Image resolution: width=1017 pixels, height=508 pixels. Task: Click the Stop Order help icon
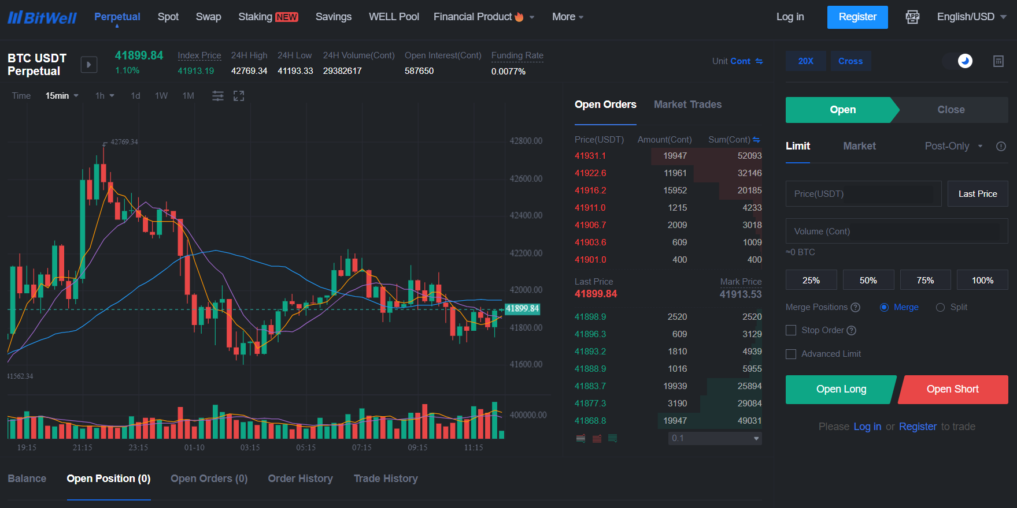click(852, 330)
